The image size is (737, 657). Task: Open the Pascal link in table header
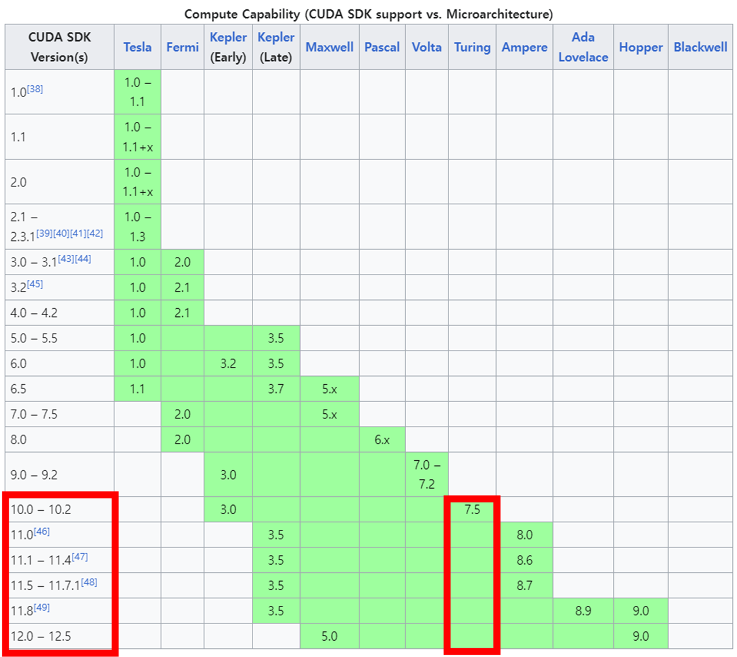point(382,47)
